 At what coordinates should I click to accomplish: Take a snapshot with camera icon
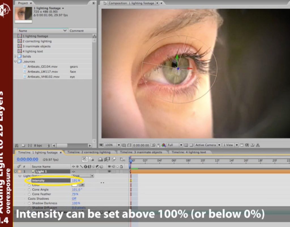click(153, 145)
